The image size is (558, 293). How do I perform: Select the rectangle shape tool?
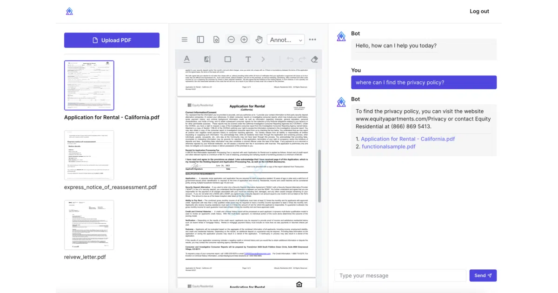228,59
